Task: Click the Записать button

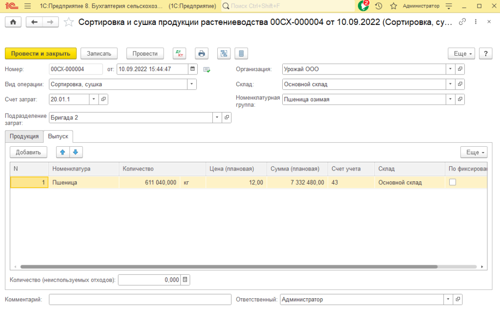Action: click(x=99, y=54)
